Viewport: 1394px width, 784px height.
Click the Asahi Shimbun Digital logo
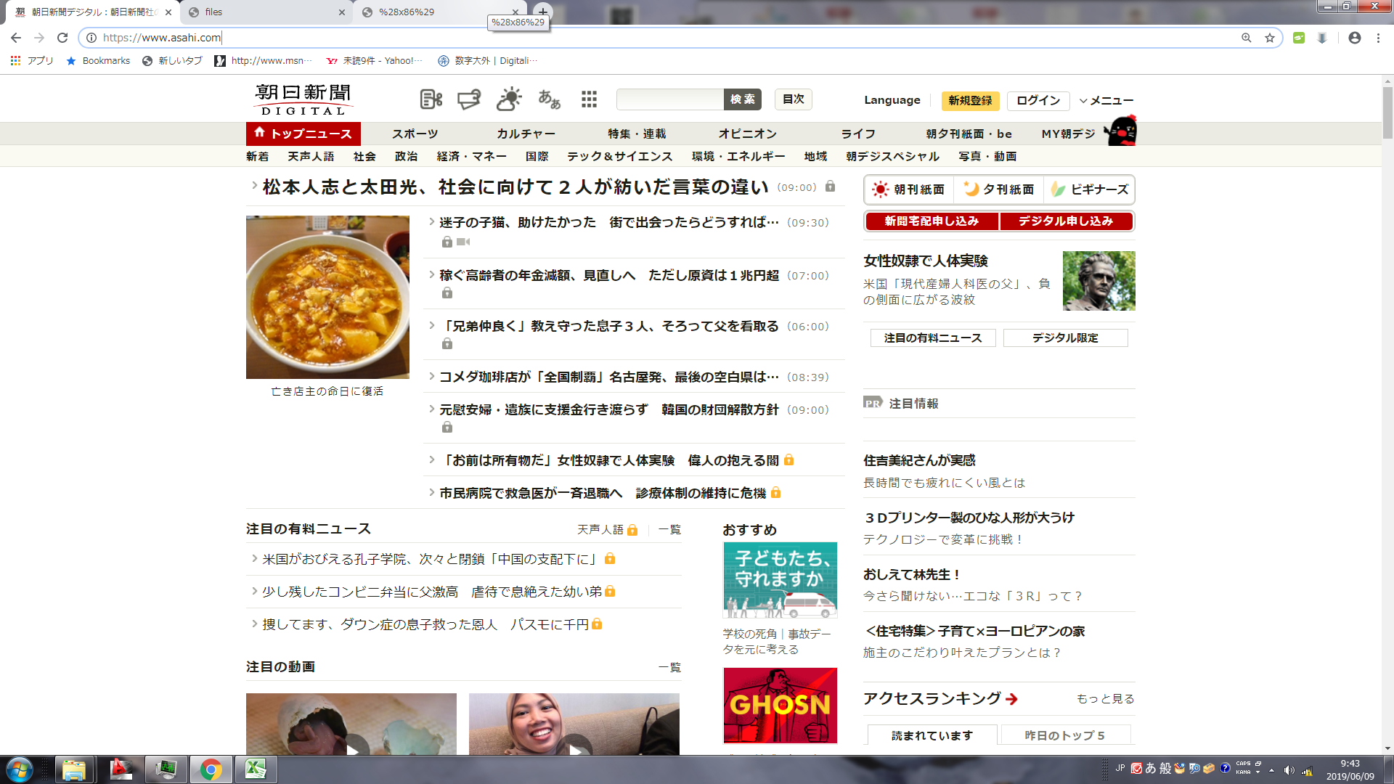(303, 100)
